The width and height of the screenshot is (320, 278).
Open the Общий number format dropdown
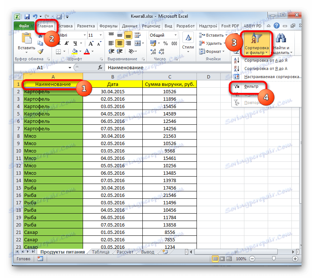point(175,35)
